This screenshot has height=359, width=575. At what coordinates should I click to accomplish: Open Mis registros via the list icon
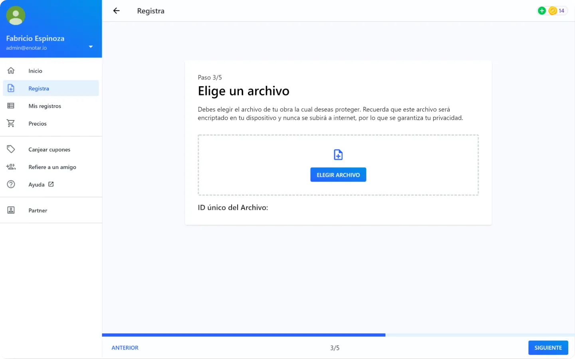click(11, 106)
